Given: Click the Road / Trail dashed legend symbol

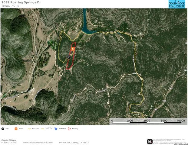Looking at the screenshot, I should click(29, 129).
